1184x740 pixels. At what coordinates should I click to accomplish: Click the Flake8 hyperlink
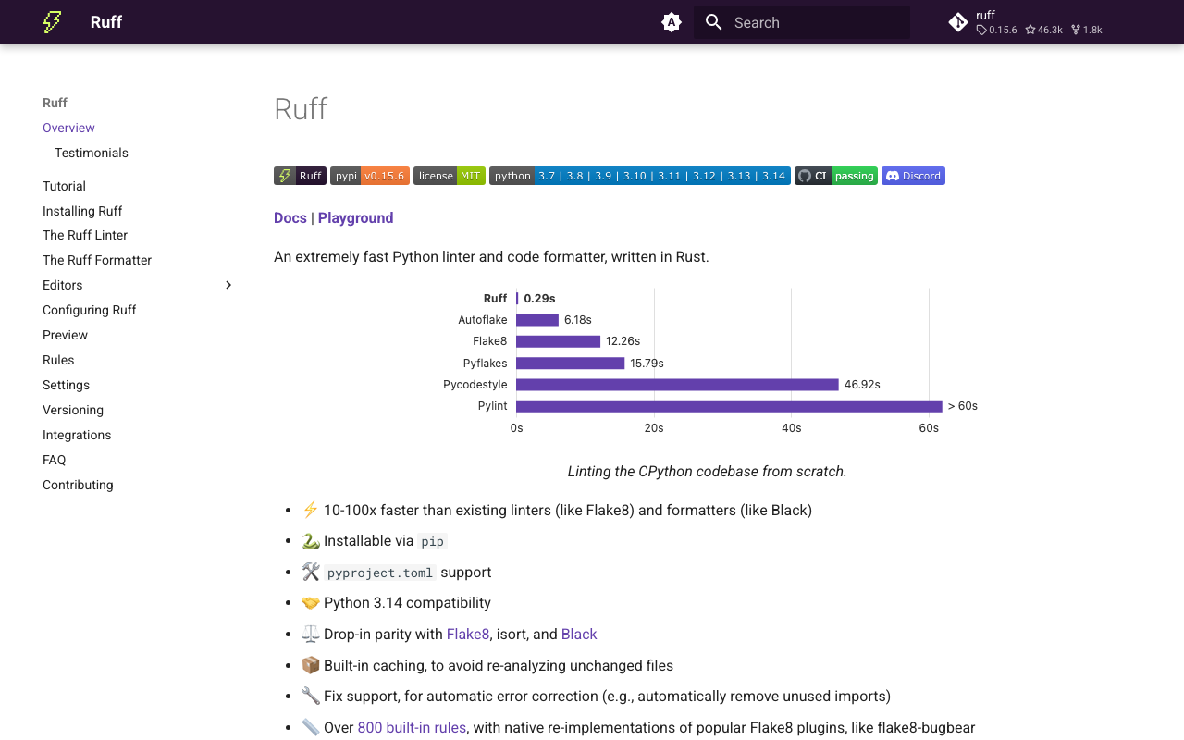click(x=467, y=635)
